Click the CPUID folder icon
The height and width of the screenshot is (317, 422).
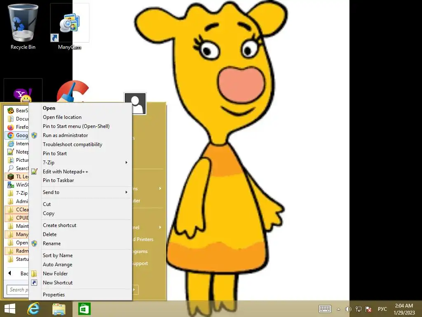[11, 218]
